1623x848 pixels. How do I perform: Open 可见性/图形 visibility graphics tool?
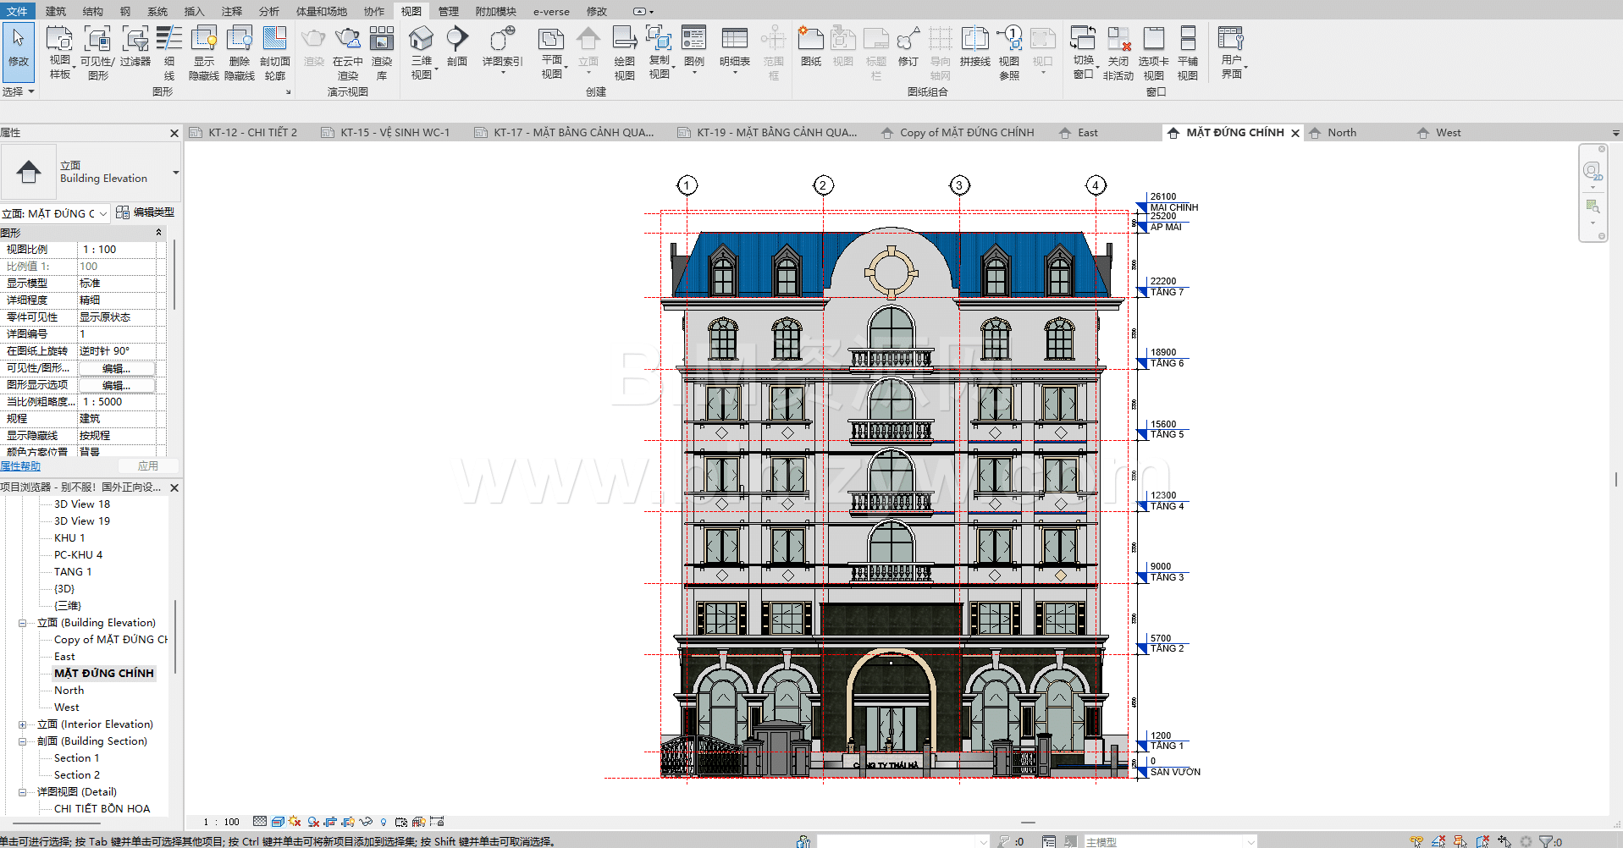click(x=97, y=52)
